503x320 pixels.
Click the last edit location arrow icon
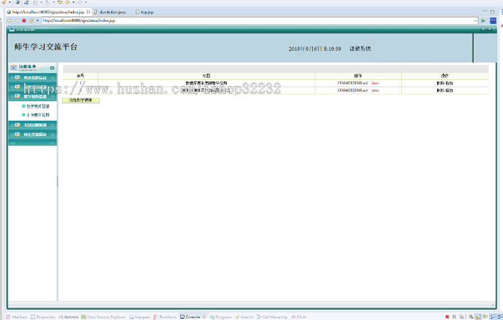60,2
